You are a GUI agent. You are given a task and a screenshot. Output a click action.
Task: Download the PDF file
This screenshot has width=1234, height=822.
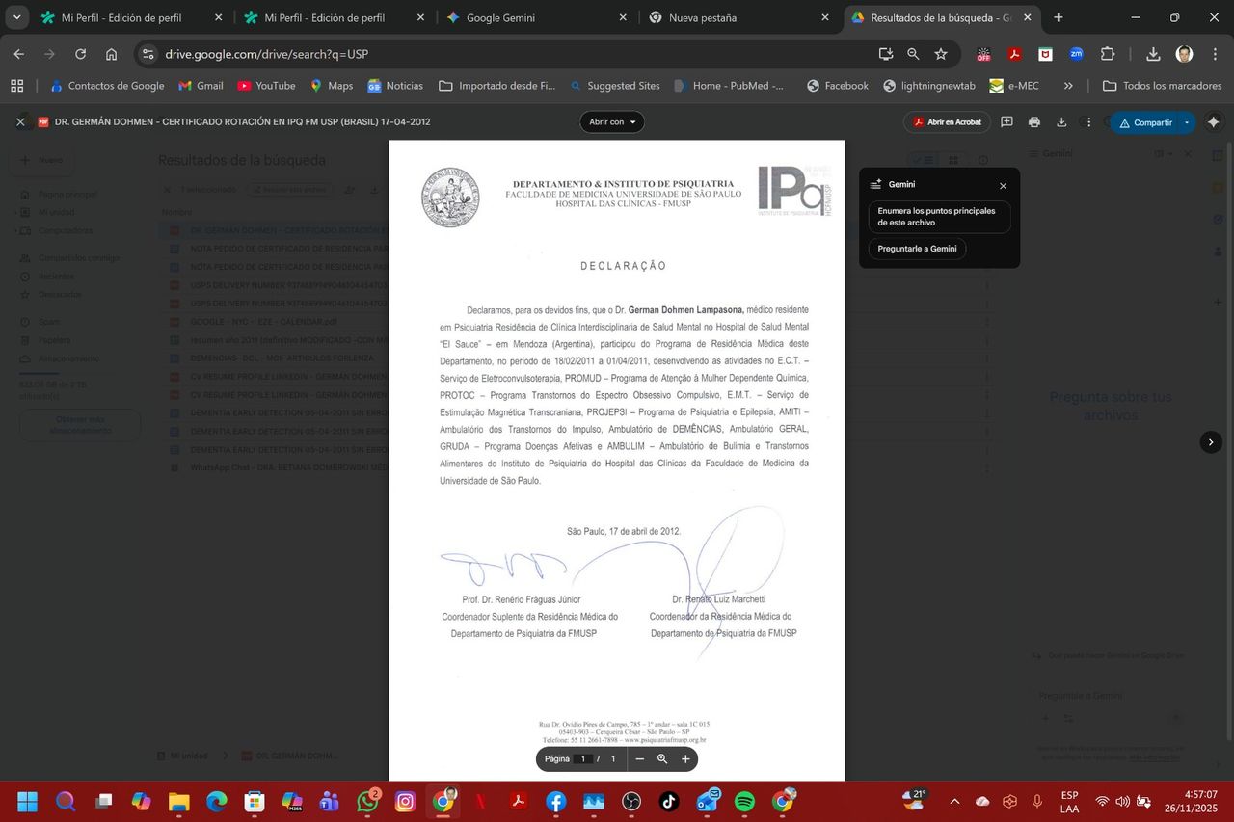click(x=1061, y=122)
